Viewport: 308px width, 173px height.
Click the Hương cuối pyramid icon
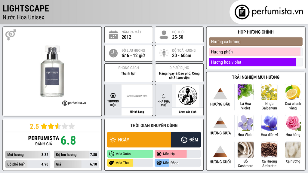pyautogui.click(x=220, y=151)
